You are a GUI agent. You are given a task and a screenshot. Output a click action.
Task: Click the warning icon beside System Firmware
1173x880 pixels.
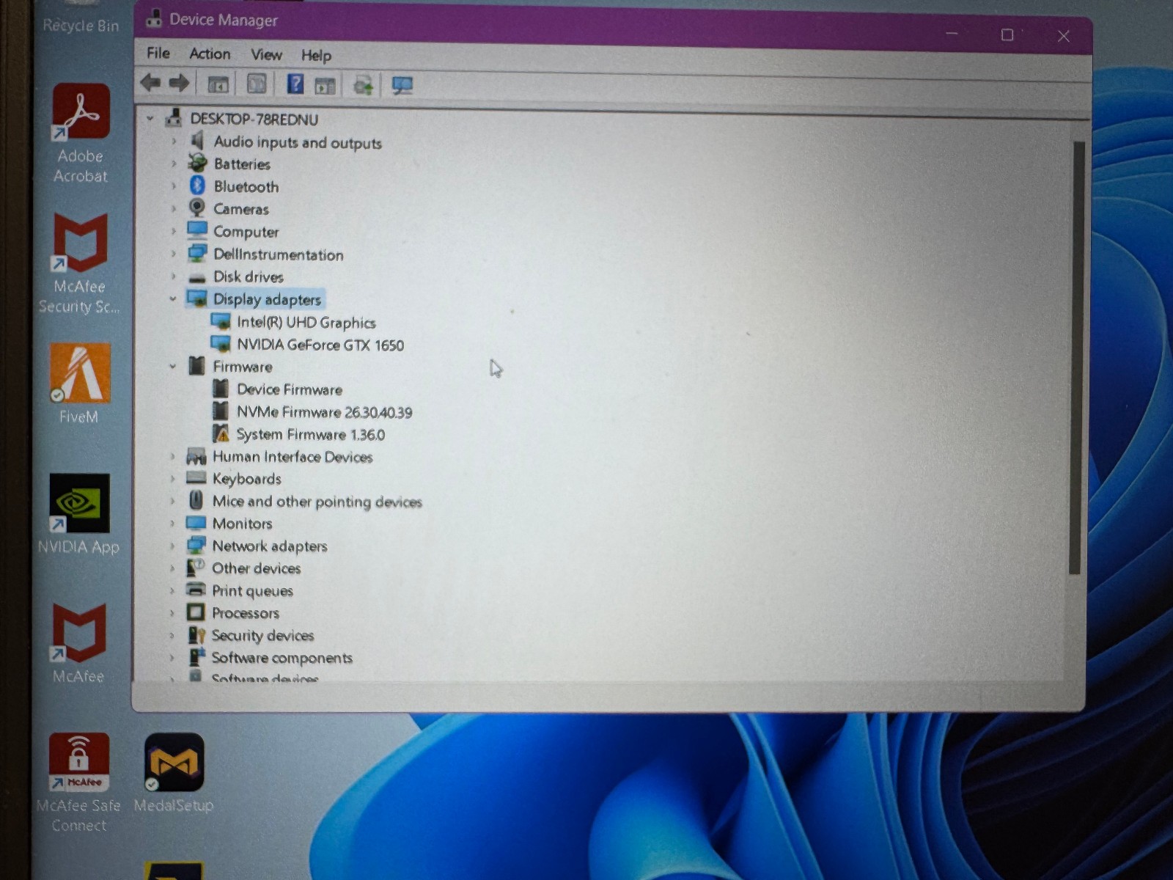221,433
